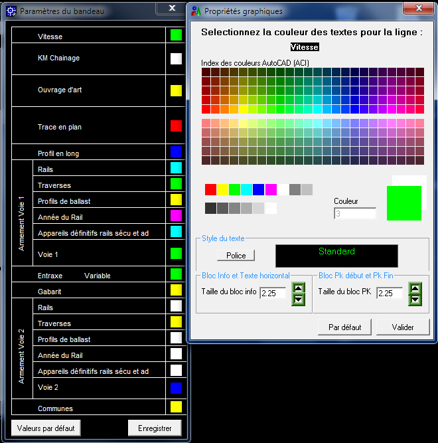
Task: Click the Par défaut button
Action: coord(345,327)
